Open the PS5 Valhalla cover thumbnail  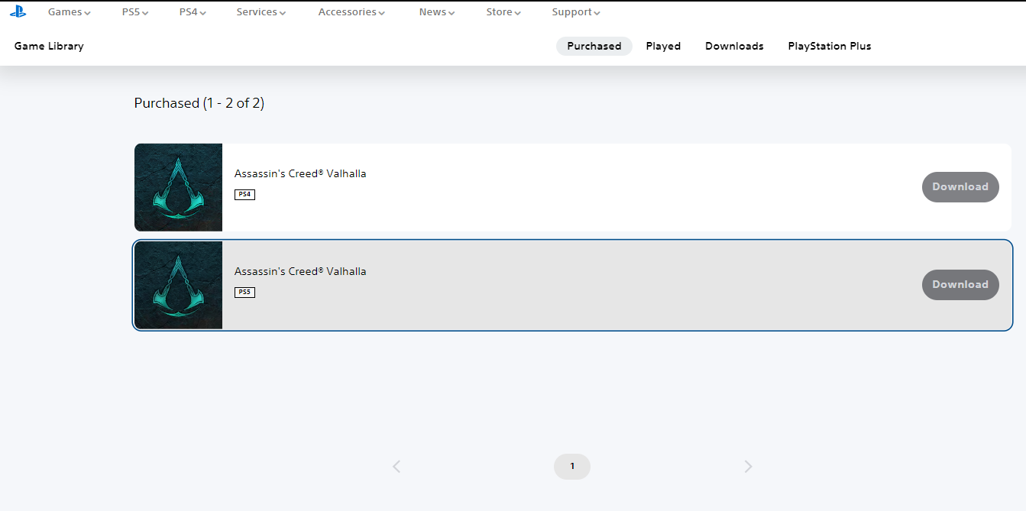(x=178, y=285)
